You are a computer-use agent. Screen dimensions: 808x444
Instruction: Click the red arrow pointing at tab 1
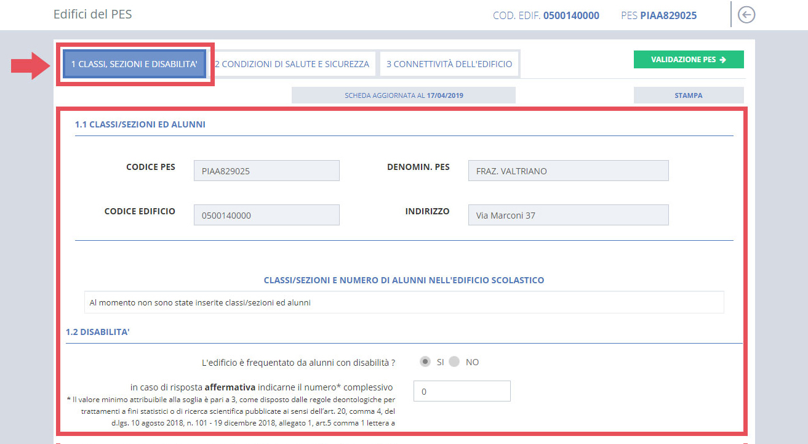point(31,65)
